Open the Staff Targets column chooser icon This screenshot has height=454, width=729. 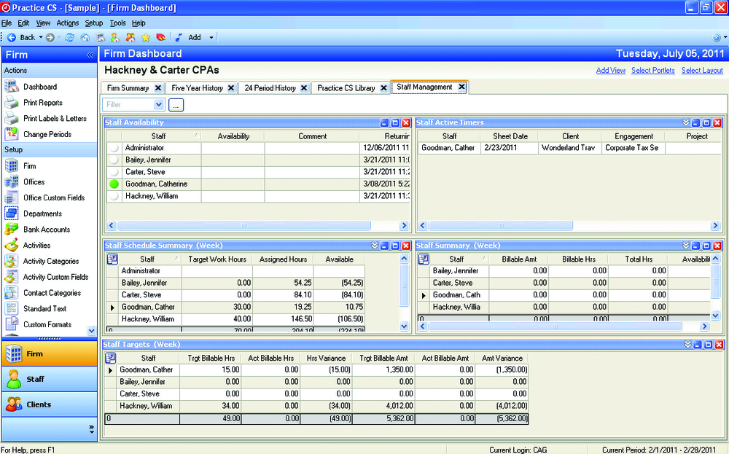(x=112, y=358)
